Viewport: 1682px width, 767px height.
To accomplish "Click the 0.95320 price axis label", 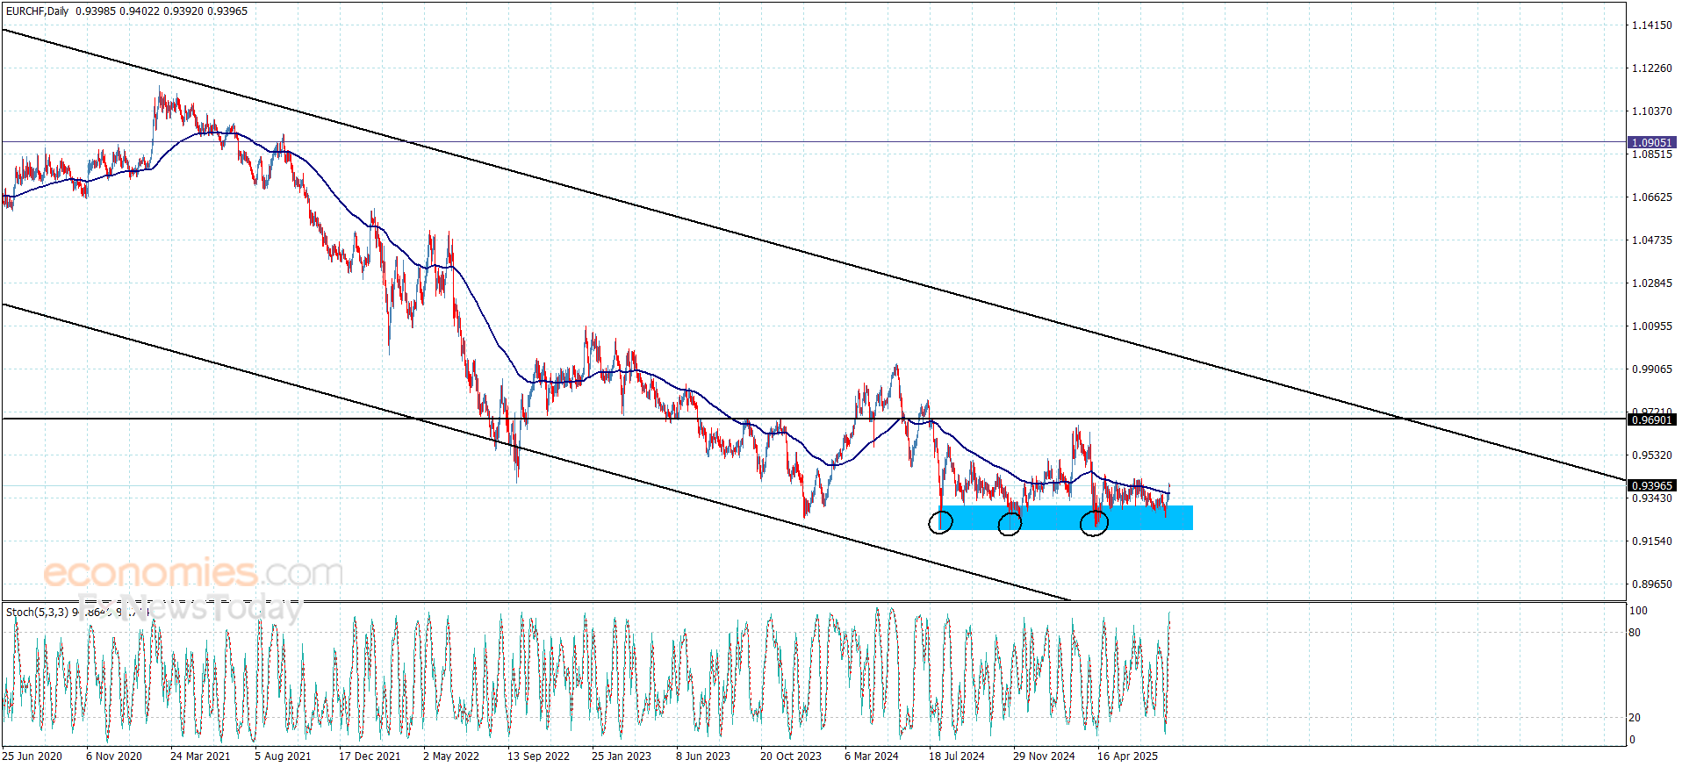I will click(1651, 455).
